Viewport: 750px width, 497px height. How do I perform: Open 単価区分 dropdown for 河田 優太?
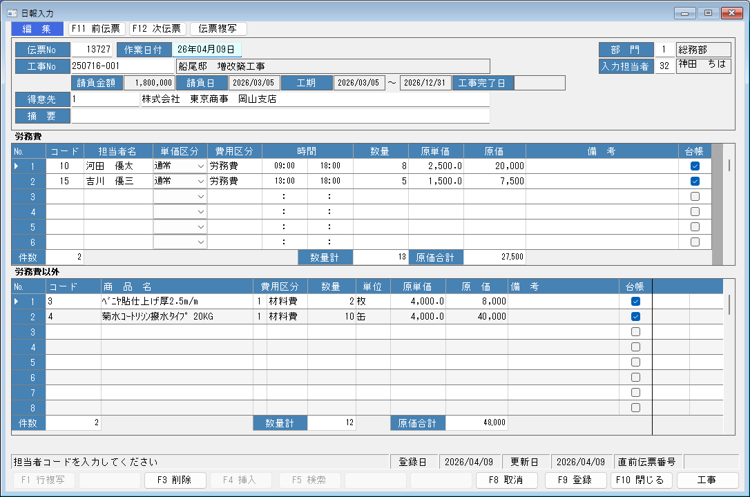(201, 166)
